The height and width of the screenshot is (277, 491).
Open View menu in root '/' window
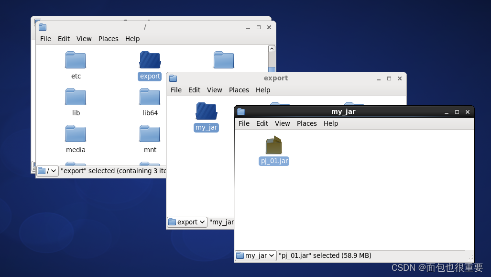[84, 39]
